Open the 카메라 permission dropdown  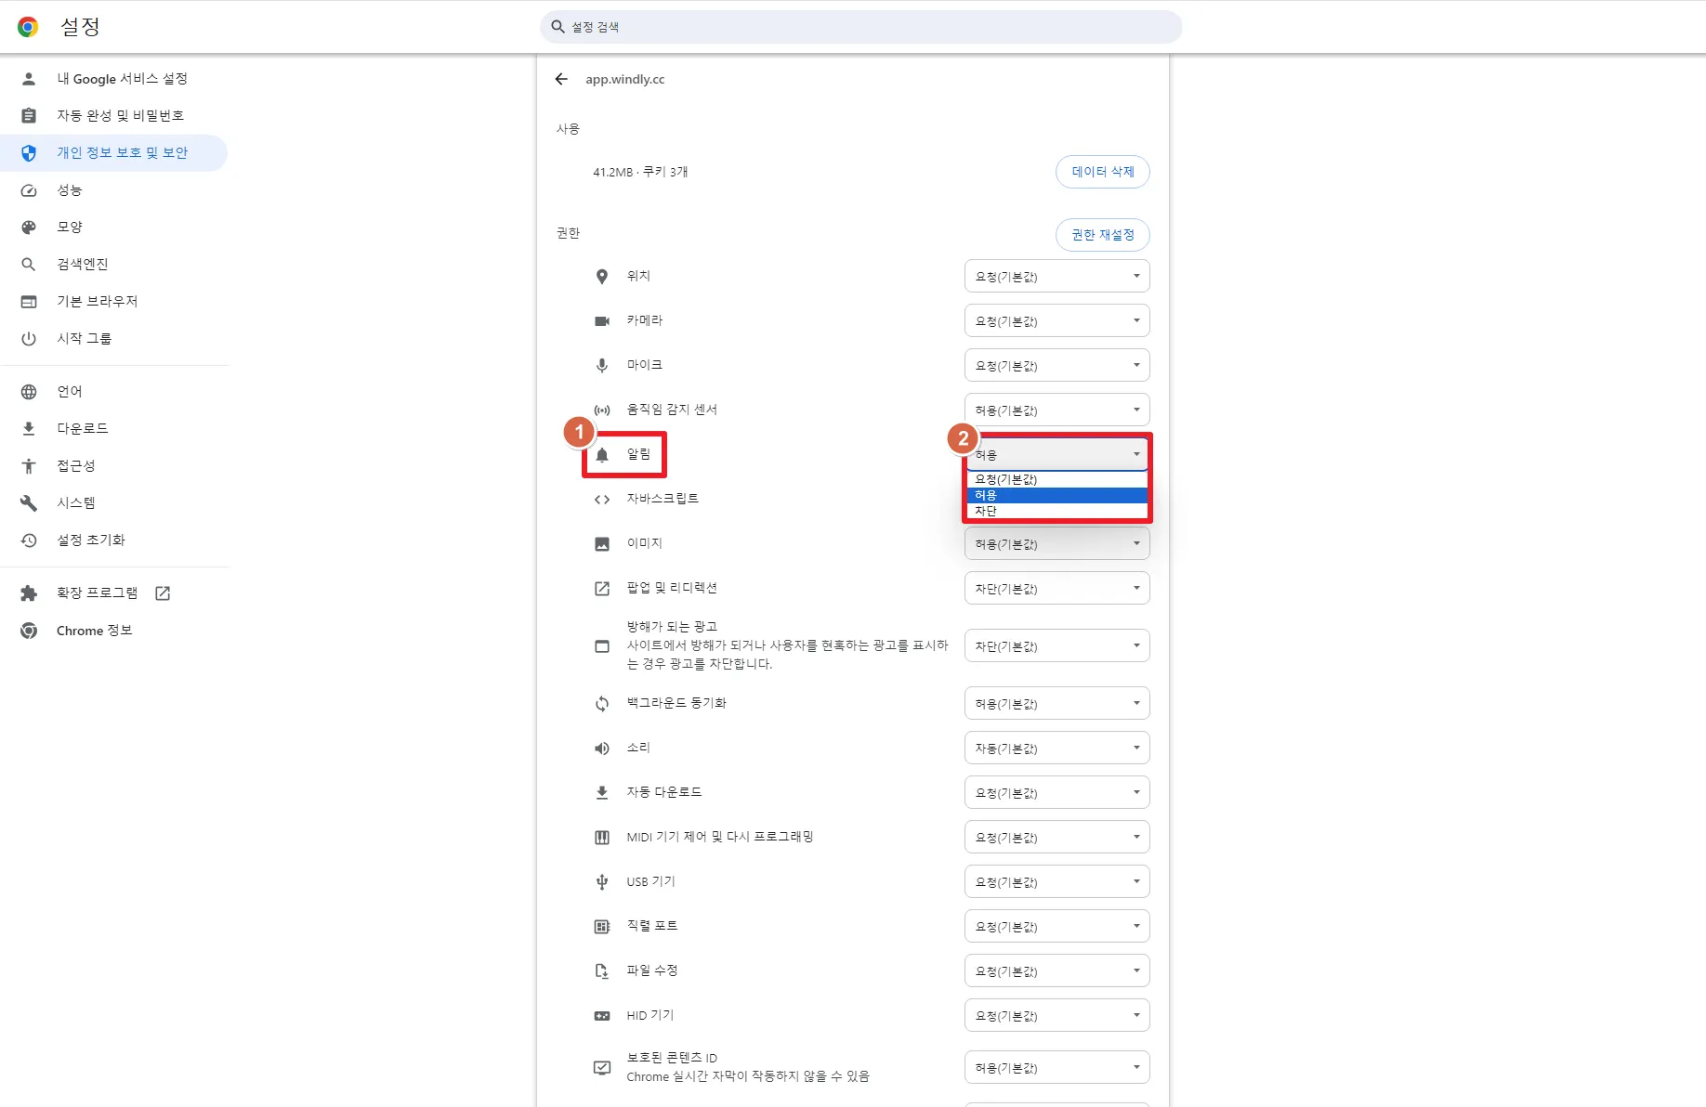coord(1056,321)
